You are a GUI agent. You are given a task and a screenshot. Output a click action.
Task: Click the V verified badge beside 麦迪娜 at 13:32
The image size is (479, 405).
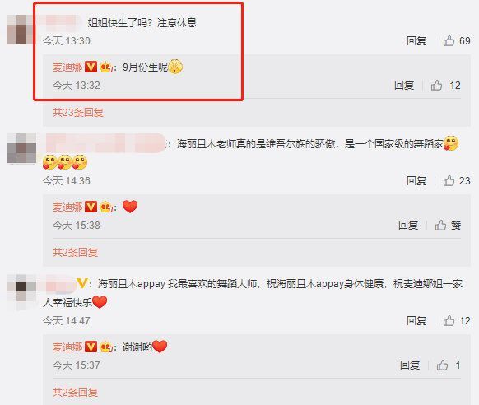(91, 67)
